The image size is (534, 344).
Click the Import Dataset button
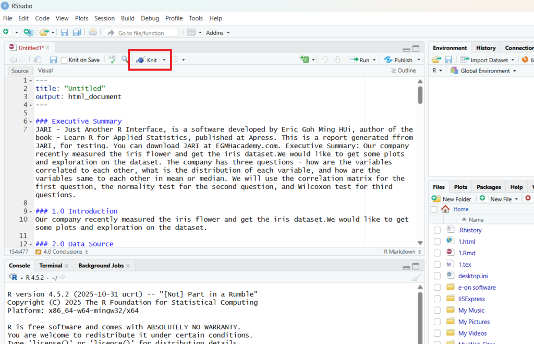point(488,60)
